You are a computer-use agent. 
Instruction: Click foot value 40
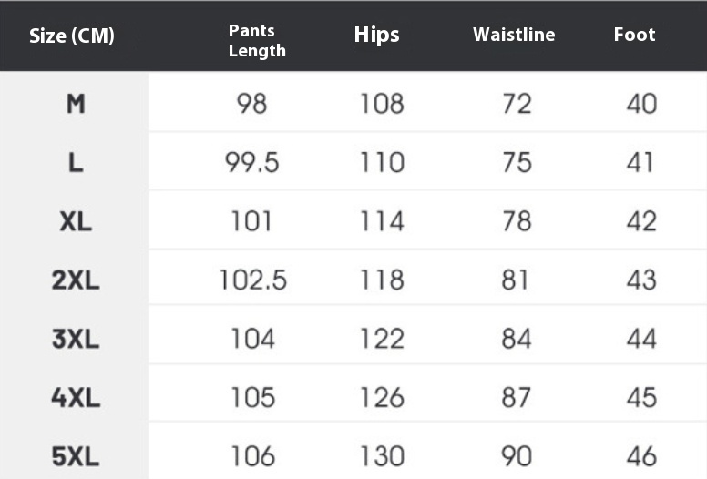641,104
